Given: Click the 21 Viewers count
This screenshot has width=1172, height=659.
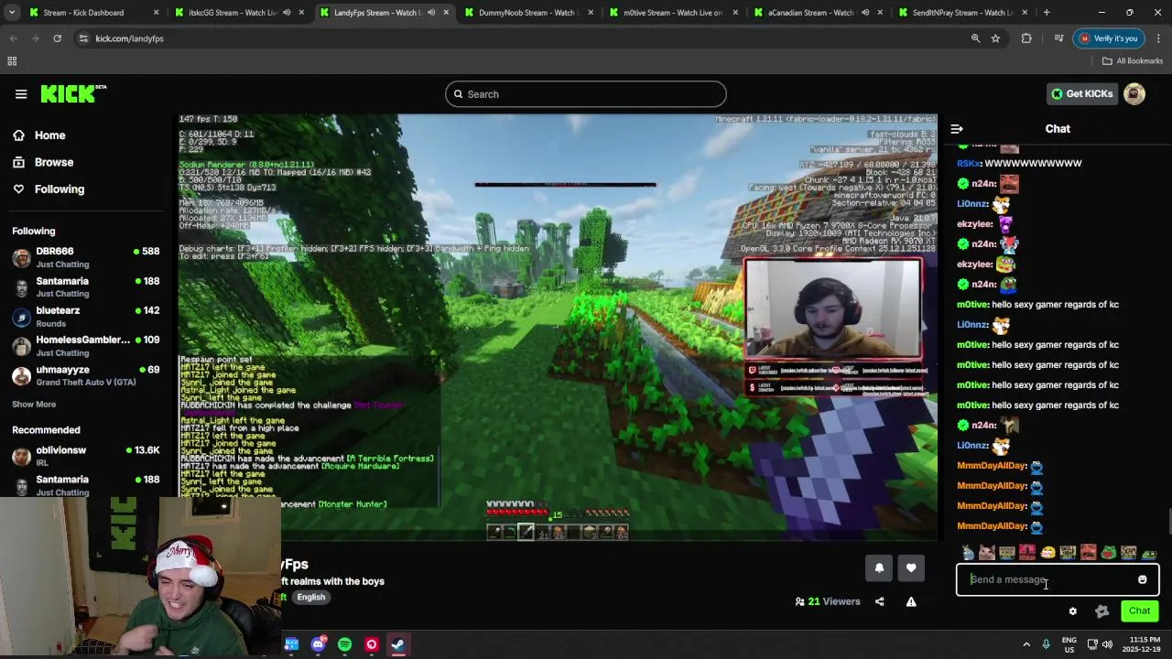Looking at the screenshot, I should [x=828, y=601].
